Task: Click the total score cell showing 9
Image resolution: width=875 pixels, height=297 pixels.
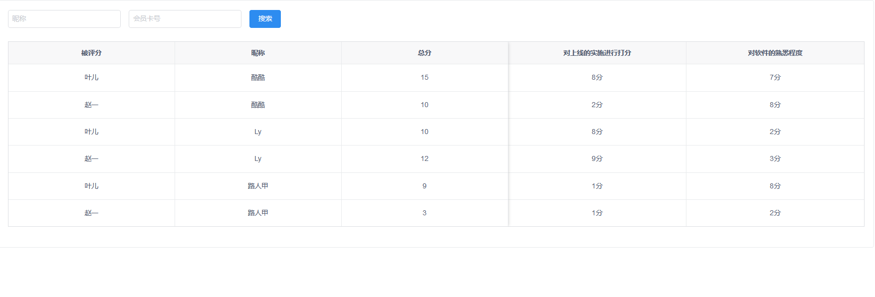Action: [425, 186]
